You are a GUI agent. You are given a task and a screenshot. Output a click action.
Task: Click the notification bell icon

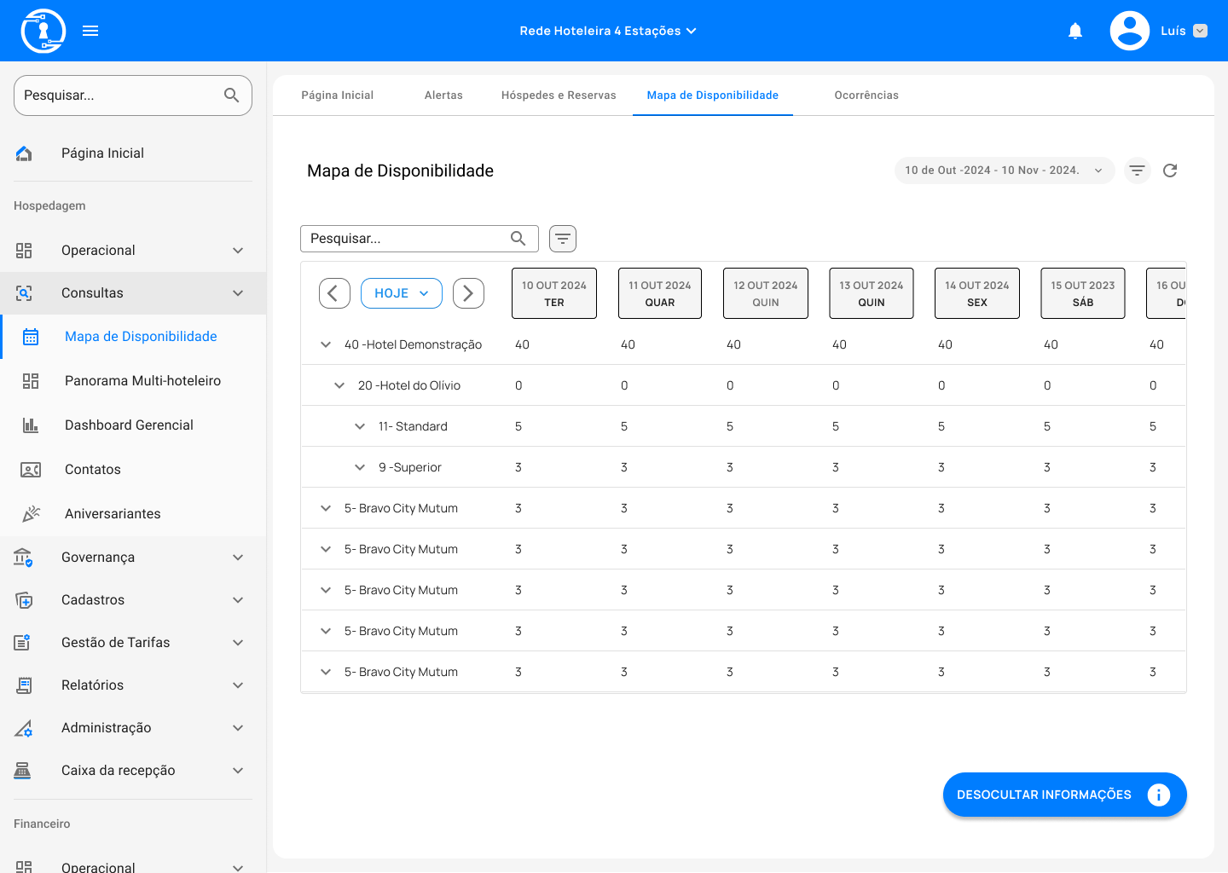[x=1075, y=32]
